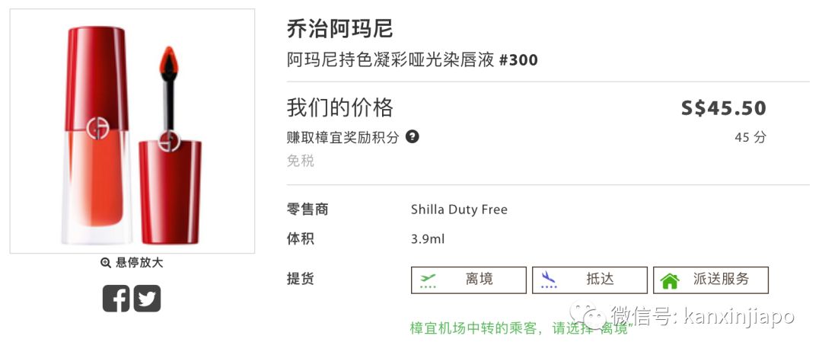Click the brand name 乔治阿玛尼
This screenshot has height=355, width=822.
pos(339,29)
